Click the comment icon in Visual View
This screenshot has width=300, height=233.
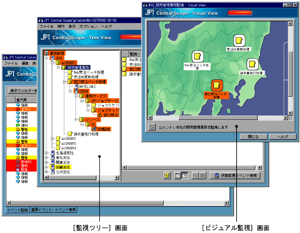[152, 127]
